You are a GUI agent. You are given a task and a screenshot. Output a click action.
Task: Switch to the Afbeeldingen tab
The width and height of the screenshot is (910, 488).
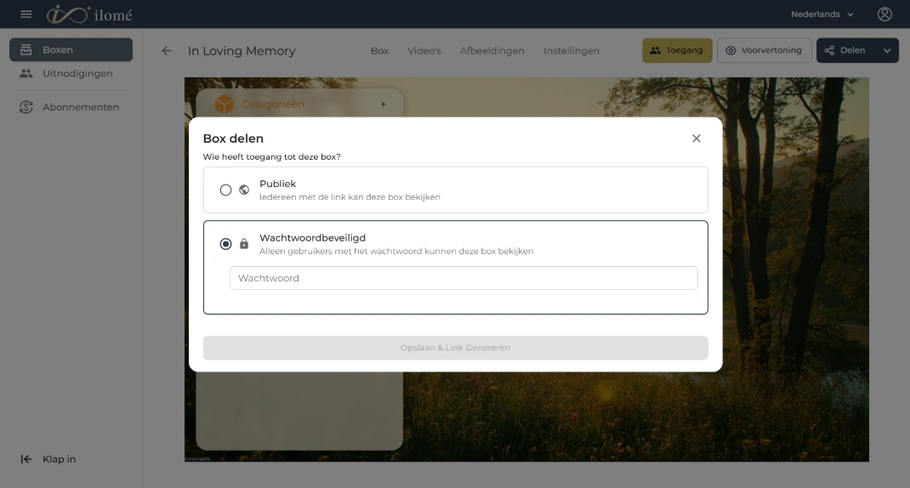click(x=492, y=50)
